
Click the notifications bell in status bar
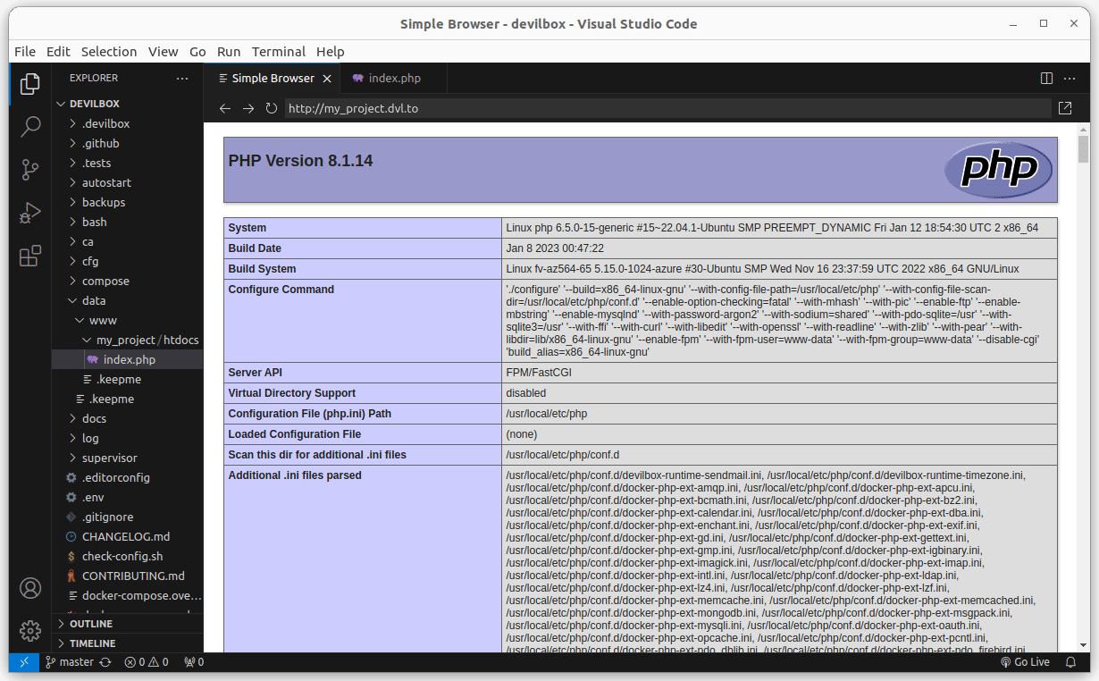coord(1070,662)
